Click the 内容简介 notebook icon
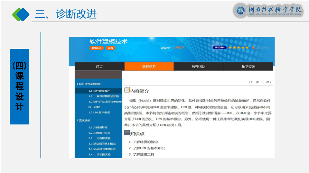The width and height of the screenshot is (309, 173). pos(127,90)
